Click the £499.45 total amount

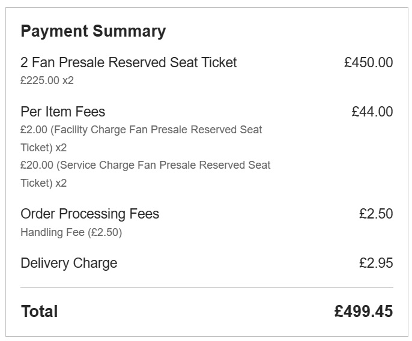coord(364,312)
